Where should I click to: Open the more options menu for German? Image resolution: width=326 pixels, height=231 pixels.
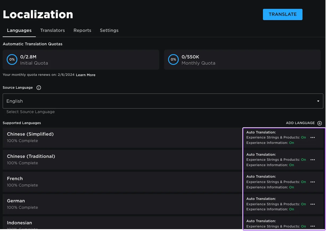tap(313, 204)
